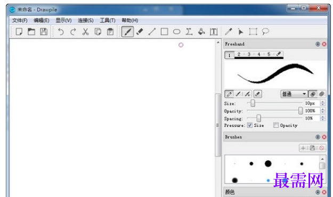Select the Color picker eyedropper tool
333x197 pixels.
point(229,32)
